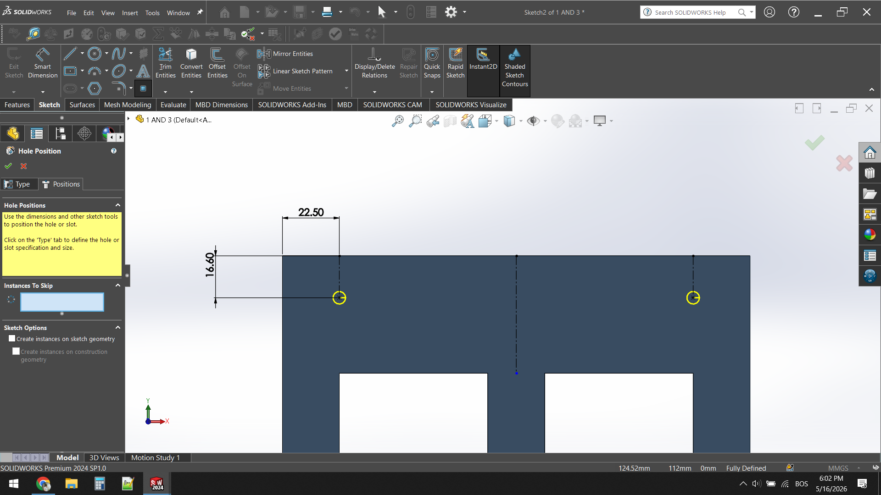This screenshot has height=495, width=881.
Task: Select the Corner Rectangle tool
Action: (x=70, y=71)
